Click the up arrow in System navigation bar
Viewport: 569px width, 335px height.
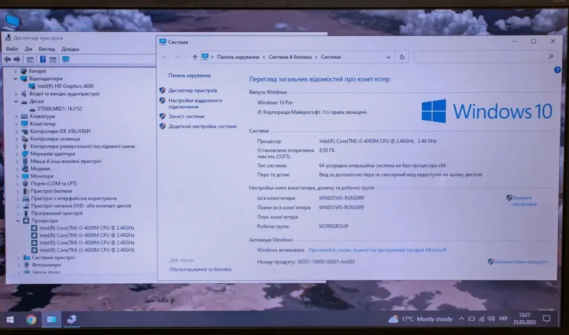point(195,57)
